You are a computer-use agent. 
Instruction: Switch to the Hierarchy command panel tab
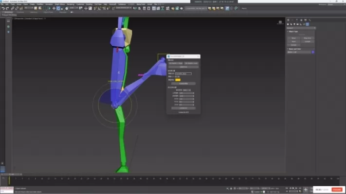click(297, 20)
